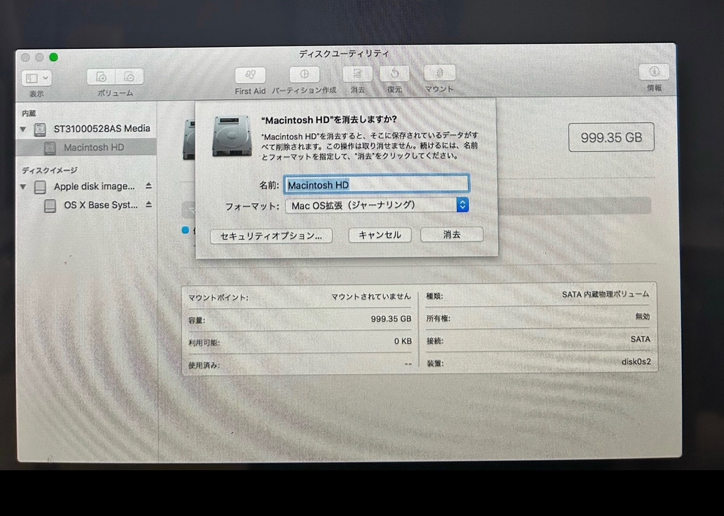Click the マウントされていません mount point value
The height and width of the screenshot is (516, 724).
[x=371, y=296]
